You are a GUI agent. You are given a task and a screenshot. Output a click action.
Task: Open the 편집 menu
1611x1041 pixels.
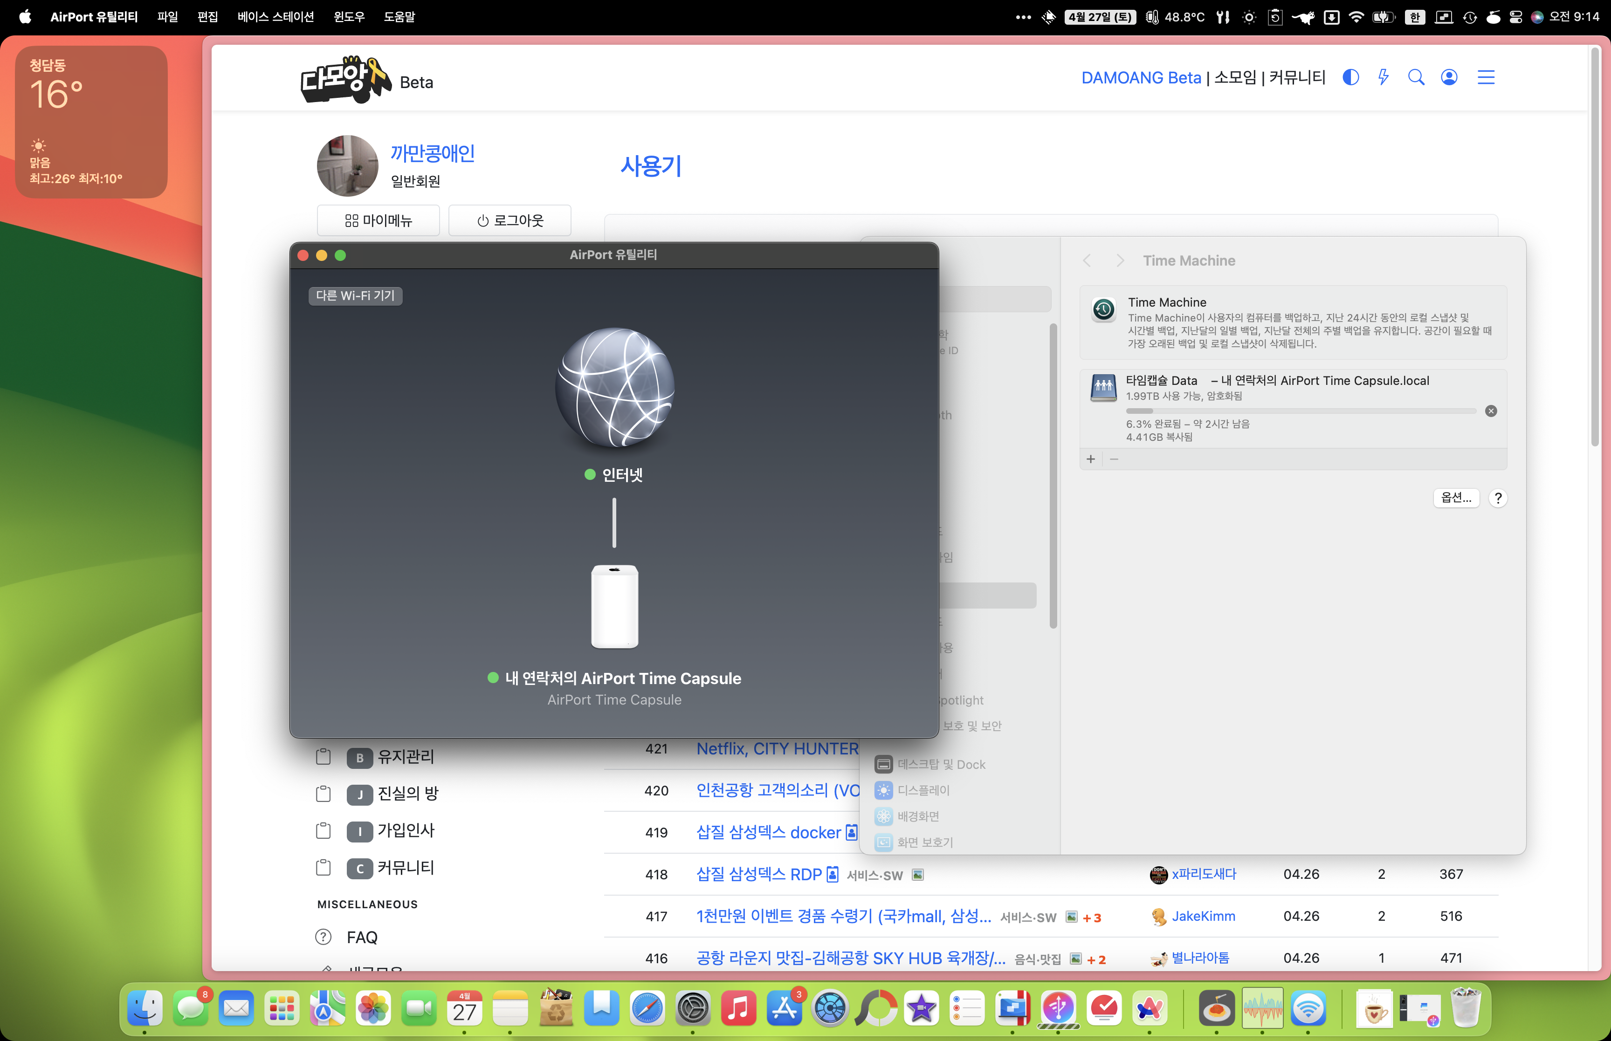(207, 17)
